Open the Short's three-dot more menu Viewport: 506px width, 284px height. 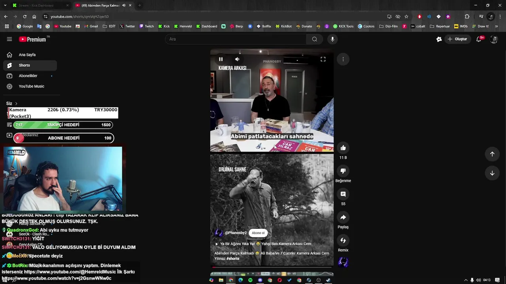(x=343, y=59)
